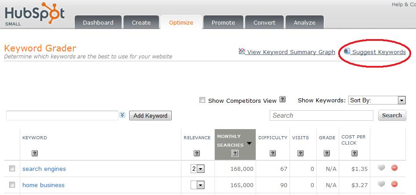Click the 165,000 monthly searches value
The width and height of the screenshot is (416, 195).
[x=242, y=185]
